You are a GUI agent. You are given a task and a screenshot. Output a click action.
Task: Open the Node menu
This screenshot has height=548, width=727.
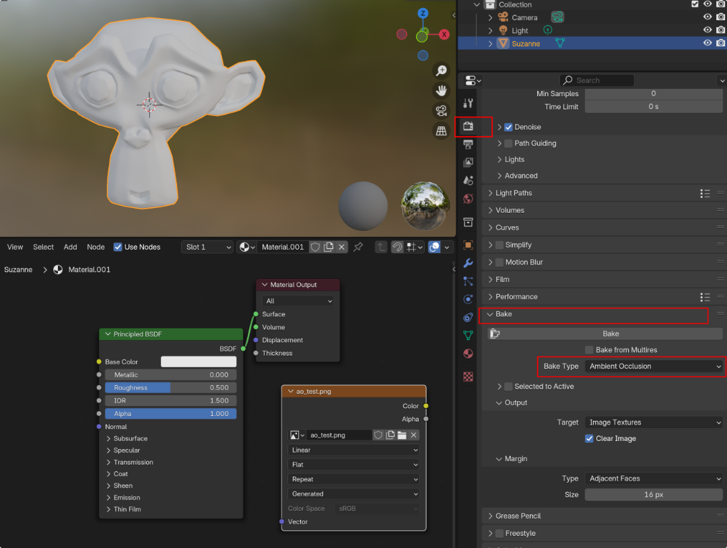tap(96, 247)
